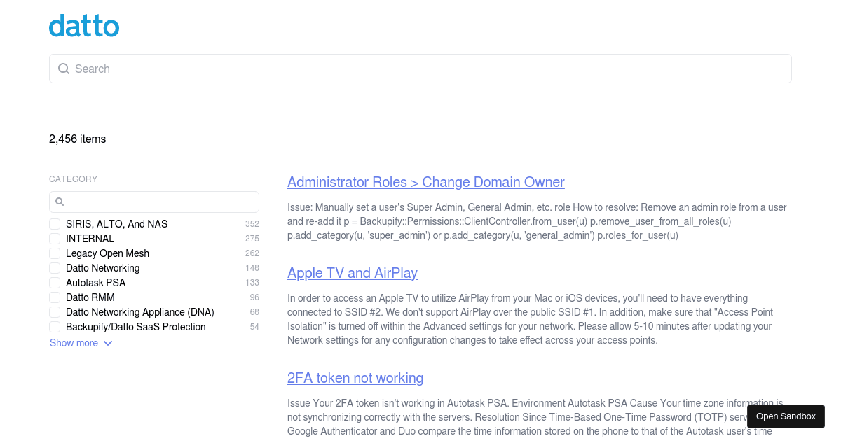Click the magnifier icon in main search bar
This screenshot has width=841, height=441.
tap(64, 69)
